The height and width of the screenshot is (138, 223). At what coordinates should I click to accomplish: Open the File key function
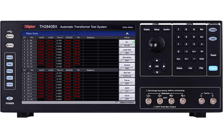click(x=201, y=68)
